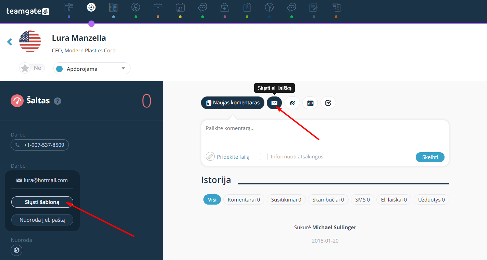The height and width of the screenshot is (260, 487).
Task: Click into the Palikite komentarą comment field
Action: (x=325, y=133)
